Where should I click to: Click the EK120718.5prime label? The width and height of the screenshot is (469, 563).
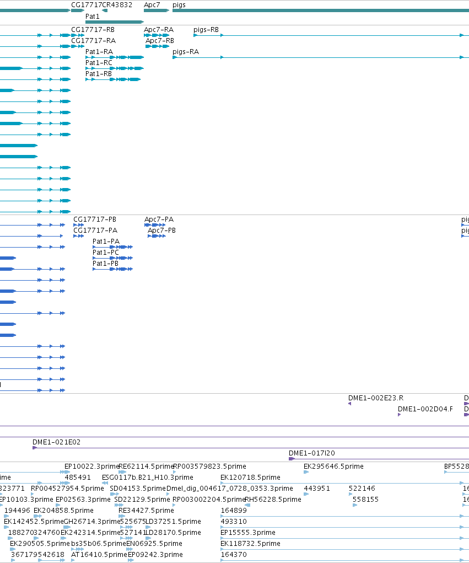coord(250,478)
